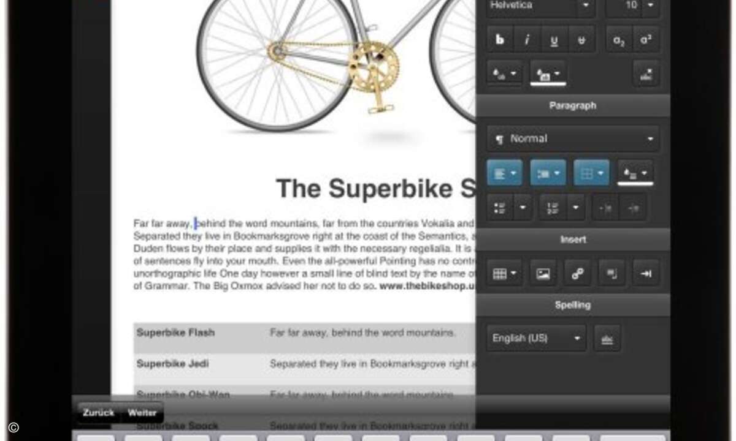Run spell check icon next to English (US)
The width and height of the screenshot is (736, 441).
coord(607,338)
